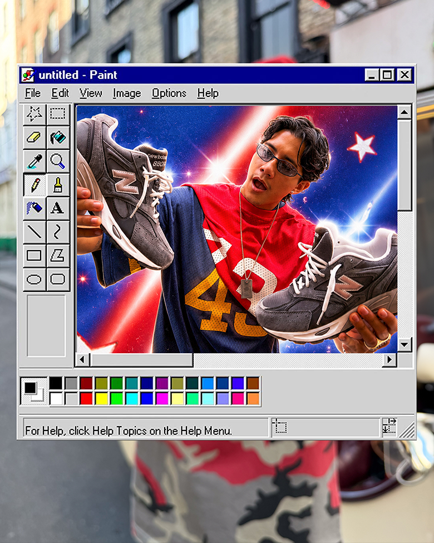Pick the Airbrush spray can tool
The height and width of the screenshot is (543, 434).
click(34, 208)
